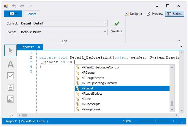This screenshot has height=127, width=188.
Task: Close the Report1 document tab
Action: coord(39,47)
